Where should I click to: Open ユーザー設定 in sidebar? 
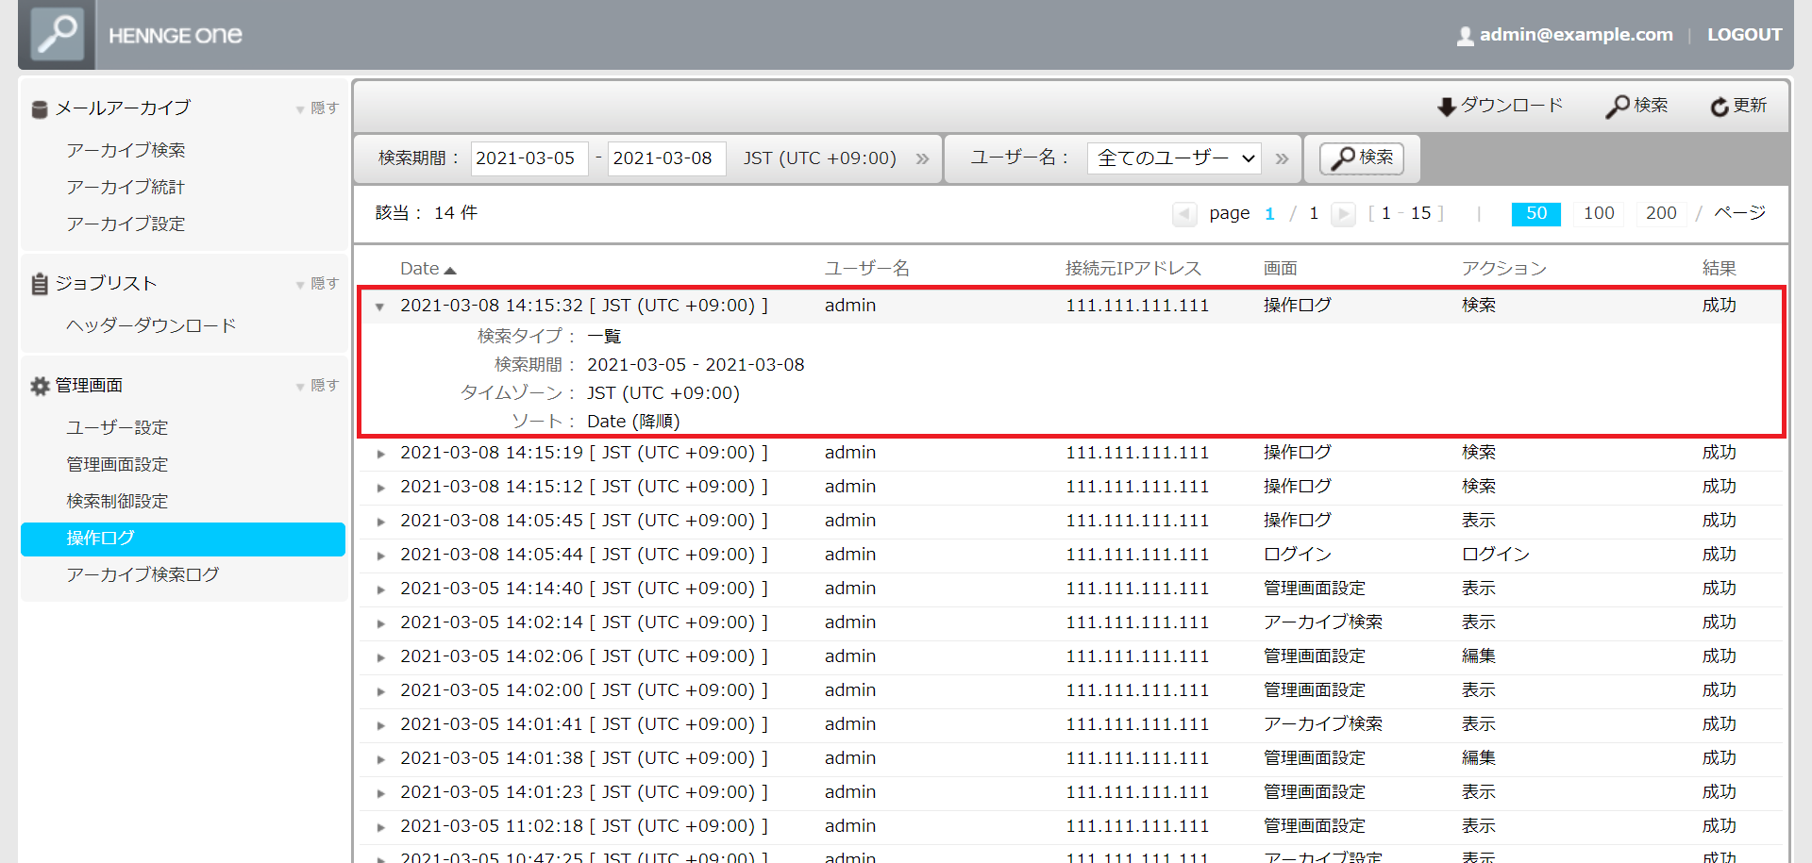[117, 428]
